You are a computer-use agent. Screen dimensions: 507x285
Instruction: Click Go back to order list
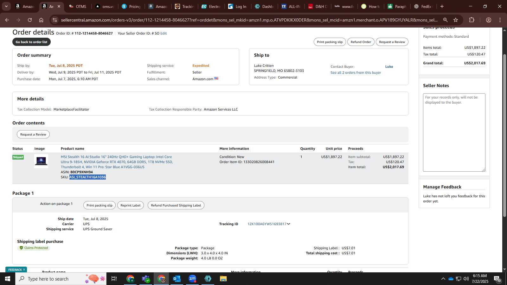click(31, 42)
